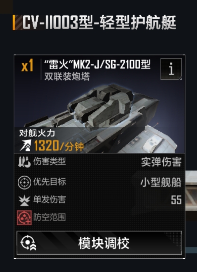Click the 伤害类型 ammunition shells icon
This screenshot has width=197, height=272.
[24, 162]
